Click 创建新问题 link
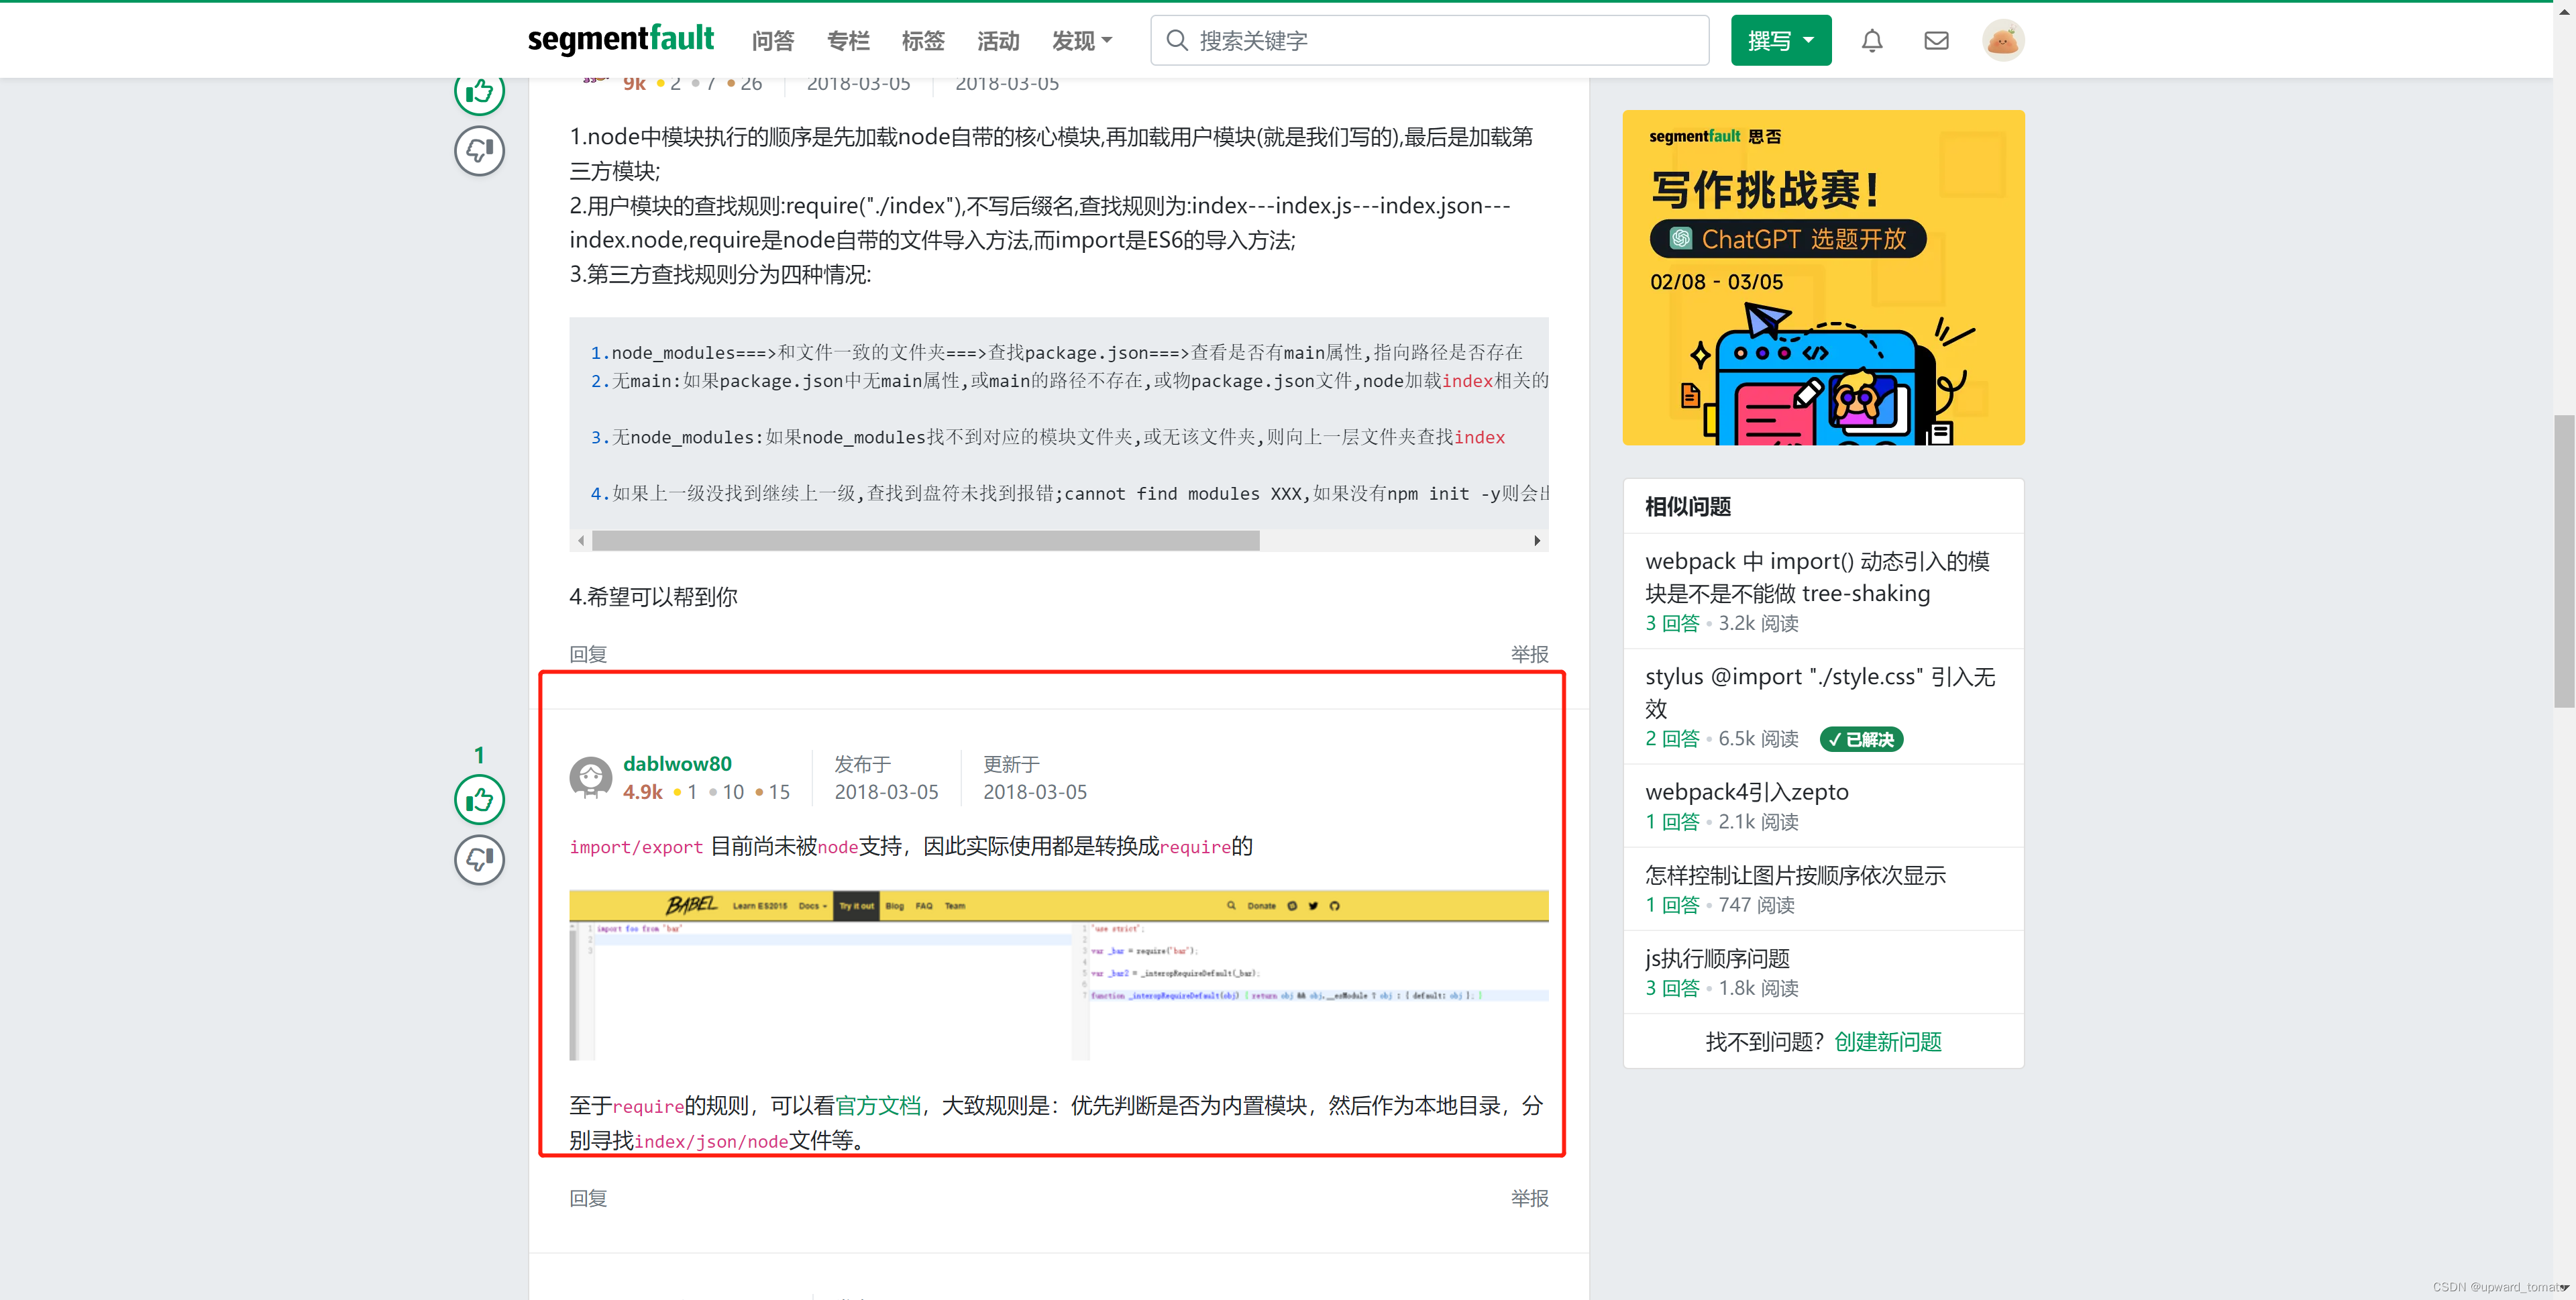 click(1887, 1042)
